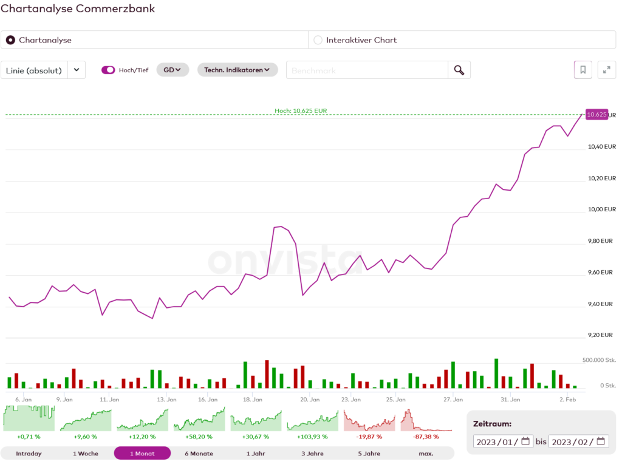
Task: Select the Interaktiver Chart radio button
Action: point(318,40)
